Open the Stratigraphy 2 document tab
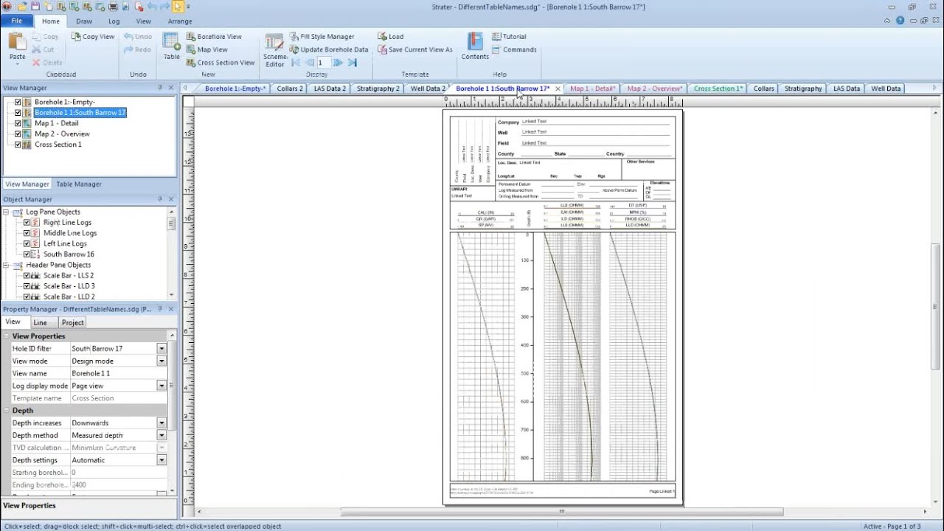 point(378,88)
